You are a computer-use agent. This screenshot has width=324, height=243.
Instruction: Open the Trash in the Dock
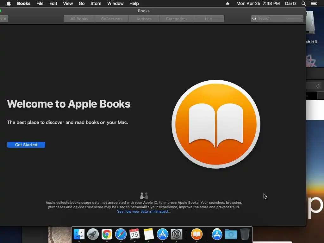pyautogui.click(x=245, y=234)
